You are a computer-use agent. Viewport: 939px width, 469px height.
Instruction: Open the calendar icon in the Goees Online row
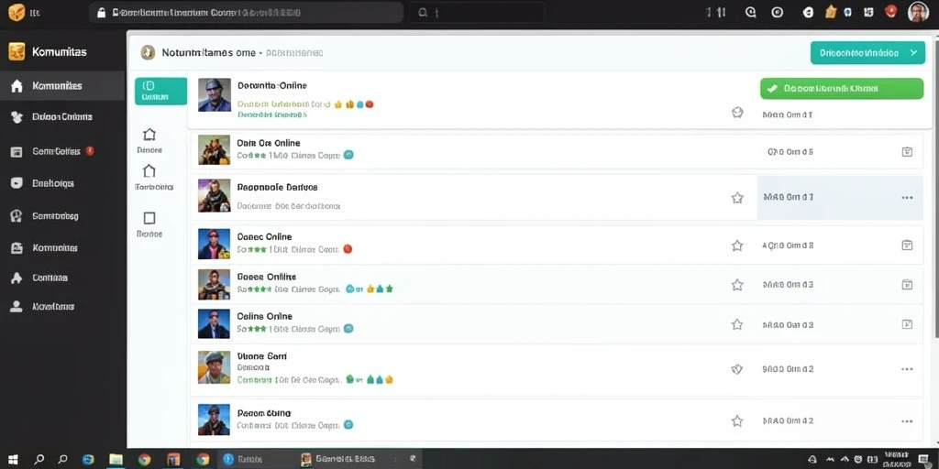coord(907,285)
